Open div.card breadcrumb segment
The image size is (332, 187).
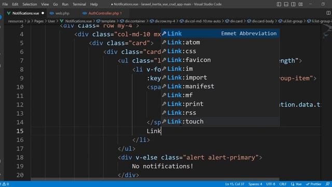[x=234, y=21]
